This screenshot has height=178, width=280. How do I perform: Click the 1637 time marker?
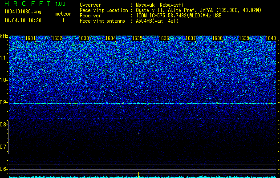[x=191, y=38]
